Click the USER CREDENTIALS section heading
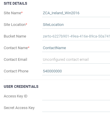Screen dimensions: 110x116 click(21, 87)
